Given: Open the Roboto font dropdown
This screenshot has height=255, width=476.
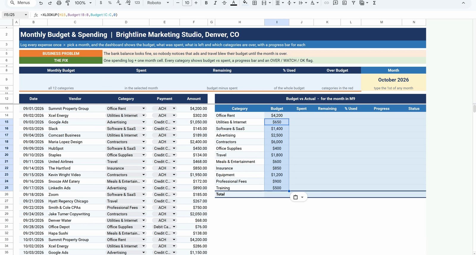Looking at the screenshot, I should coord(158,3).
